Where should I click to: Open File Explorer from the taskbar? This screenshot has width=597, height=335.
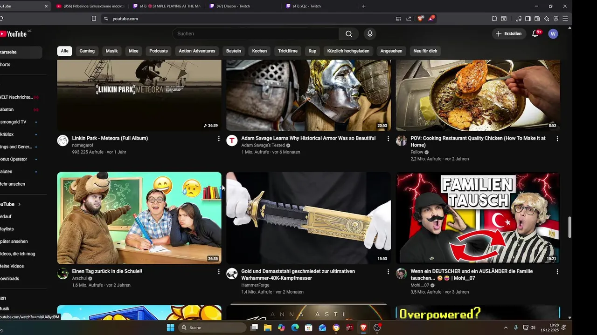point(268,328)
